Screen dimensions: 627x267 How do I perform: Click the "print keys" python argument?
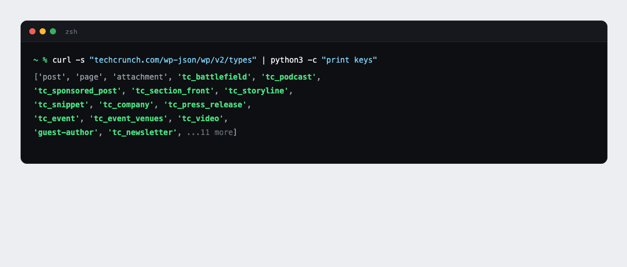349,60
